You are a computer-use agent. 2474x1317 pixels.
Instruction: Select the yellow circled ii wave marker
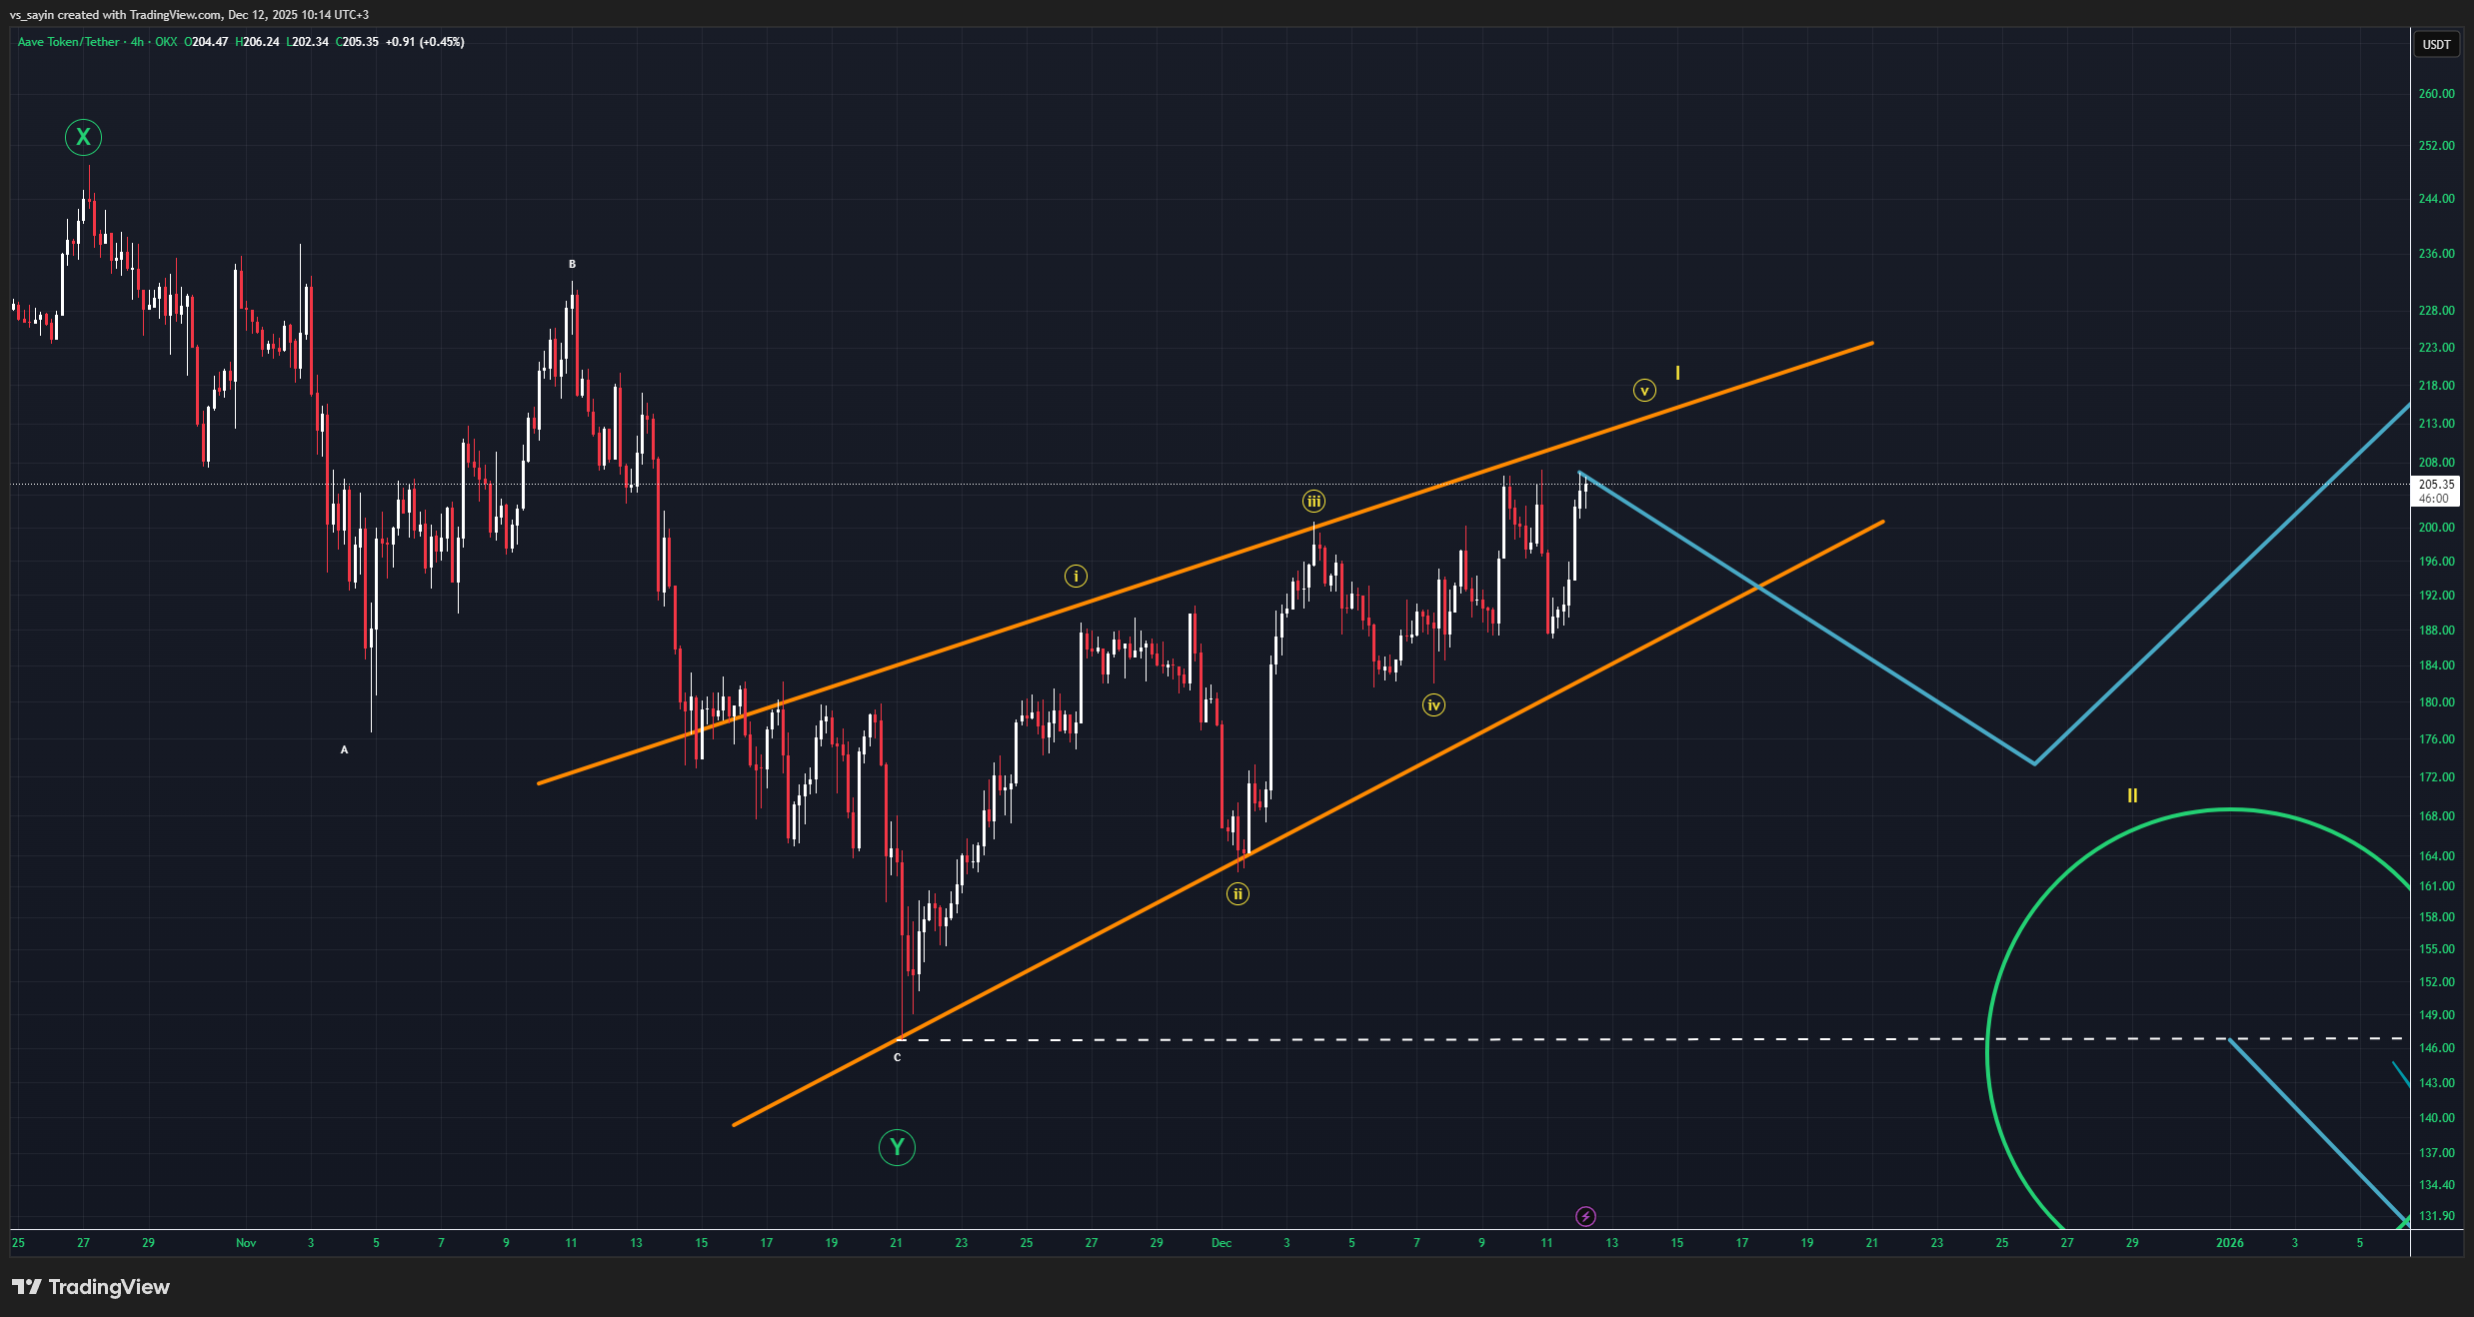point(1237,894)
